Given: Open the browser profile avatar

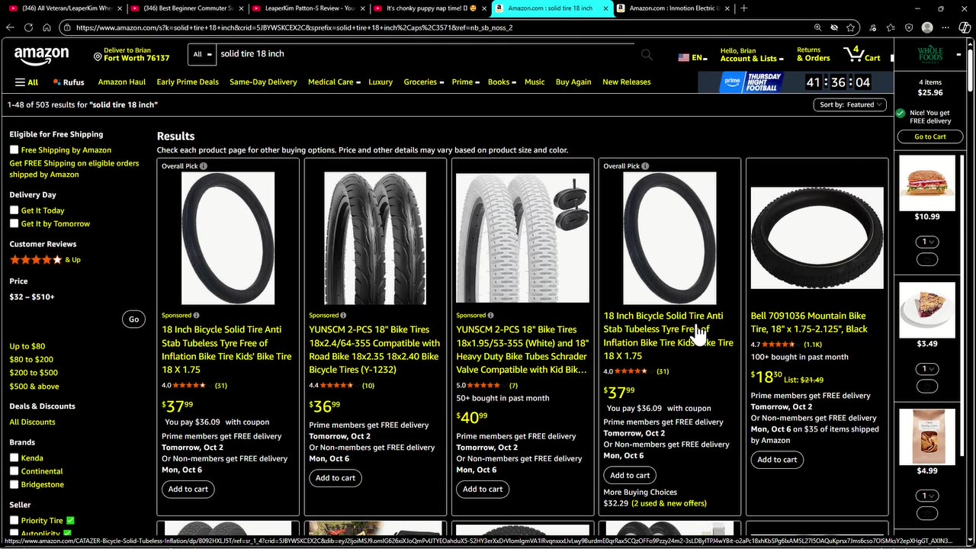Looking at the screenshot, I should click(927, 27).
